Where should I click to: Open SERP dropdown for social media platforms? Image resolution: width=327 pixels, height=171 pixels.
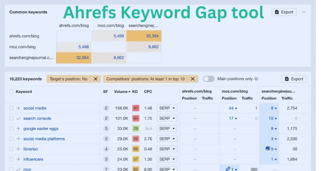click(x=167, y=139)
